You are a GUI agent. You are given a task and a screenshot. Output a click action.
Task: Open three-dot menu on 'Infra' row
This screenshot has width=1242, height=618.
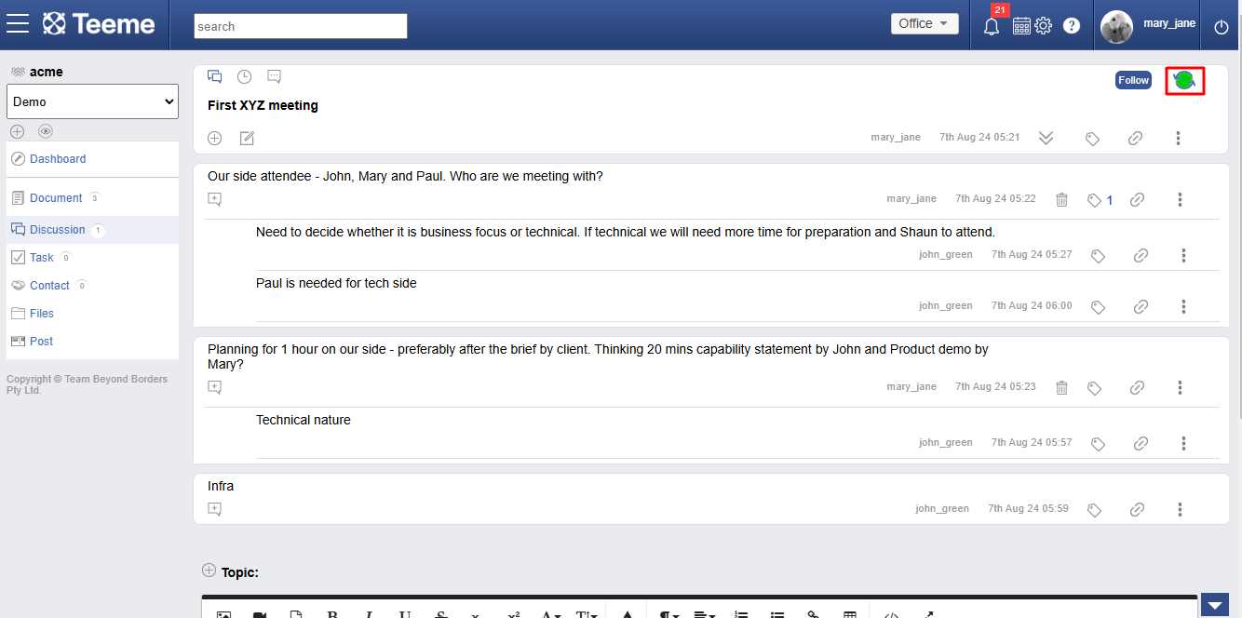click(1180, 509)
